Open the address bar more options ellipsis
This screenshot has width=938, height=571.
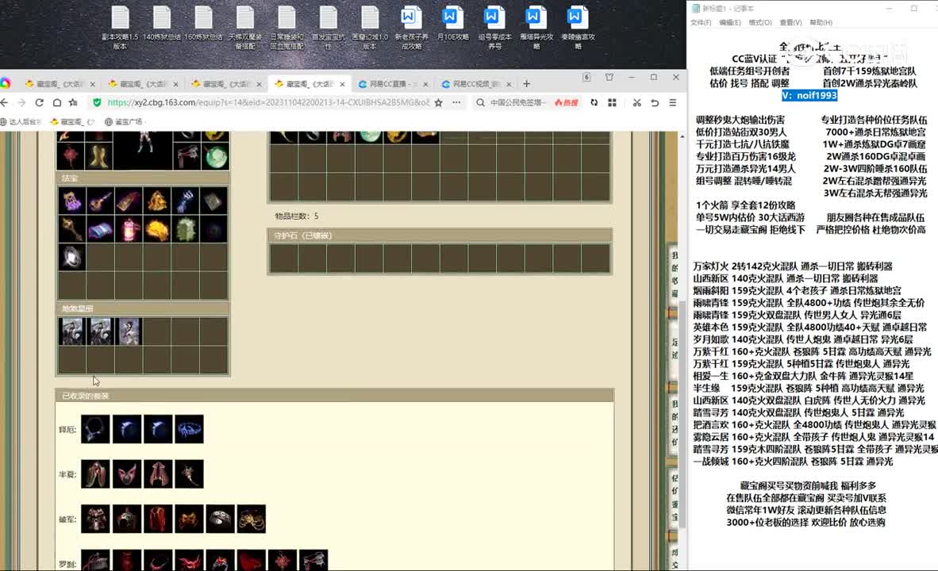pyautogui.click(x=456, y=103)
